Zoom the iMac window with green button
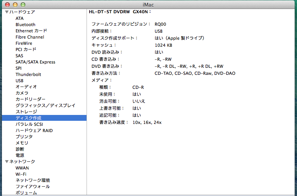Image resolution: width=297 pixels, height=196 pixels. (x=23, y=5)
